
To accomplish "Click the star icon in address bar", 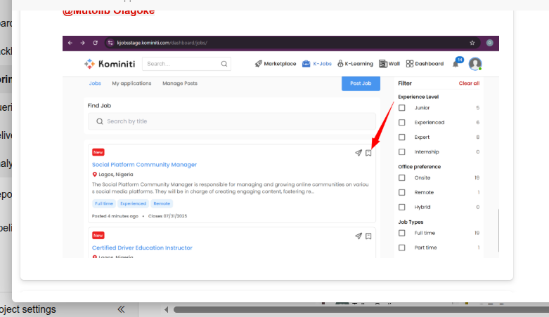I will [472, 43].
